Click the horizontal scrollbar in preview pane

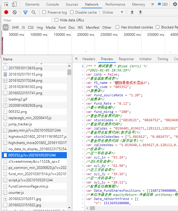coord(92,208)
